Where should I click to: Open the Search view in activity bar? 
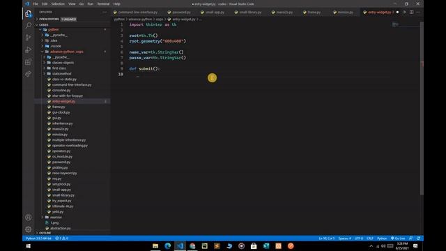click(x=28, y=26)
